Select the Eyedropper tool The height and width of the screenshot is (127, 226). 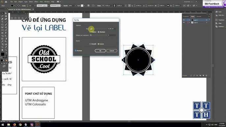click(2, 41)
